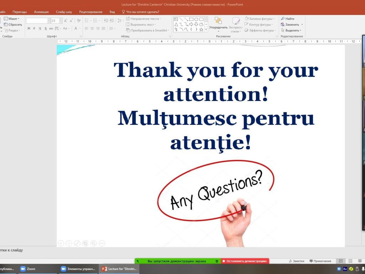Open the Заливка фигуры shape fill menu

click(259, 19)
